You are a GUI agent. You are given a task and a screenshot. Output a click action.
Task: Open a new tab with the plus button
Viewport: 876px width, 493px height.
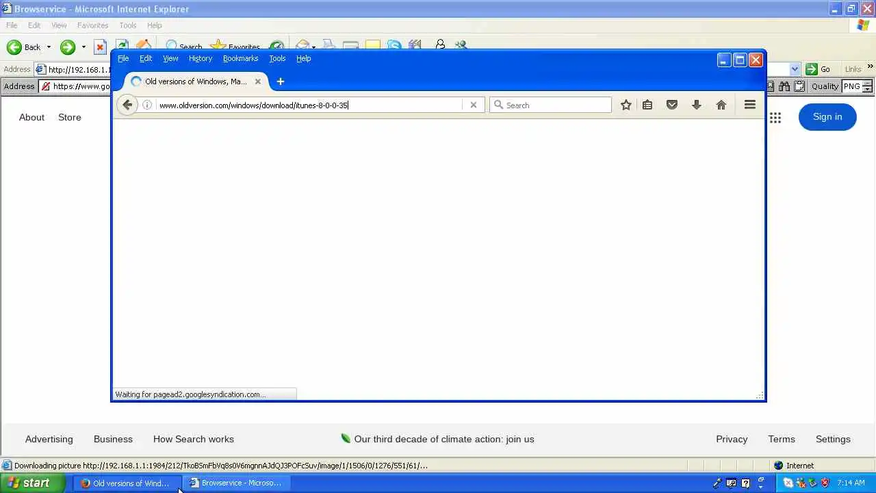pos(280,81)
